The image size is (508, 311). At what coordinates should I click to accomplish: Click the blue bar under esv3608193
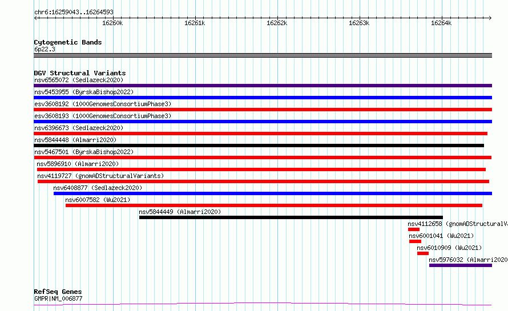pyautogui.click(x=263, y=122)
